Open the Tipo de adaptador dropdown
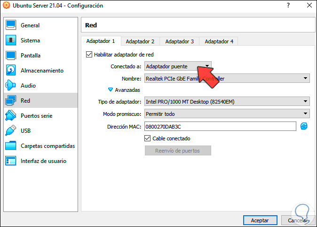317x227 pixels. (227, 101)
